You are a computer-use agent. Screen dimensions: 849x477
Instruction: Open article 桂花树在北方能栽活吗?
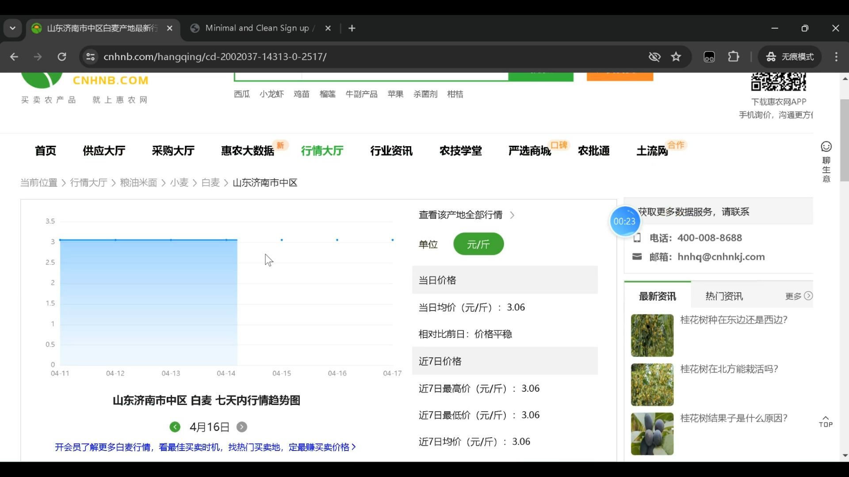[x=729, y=369]
